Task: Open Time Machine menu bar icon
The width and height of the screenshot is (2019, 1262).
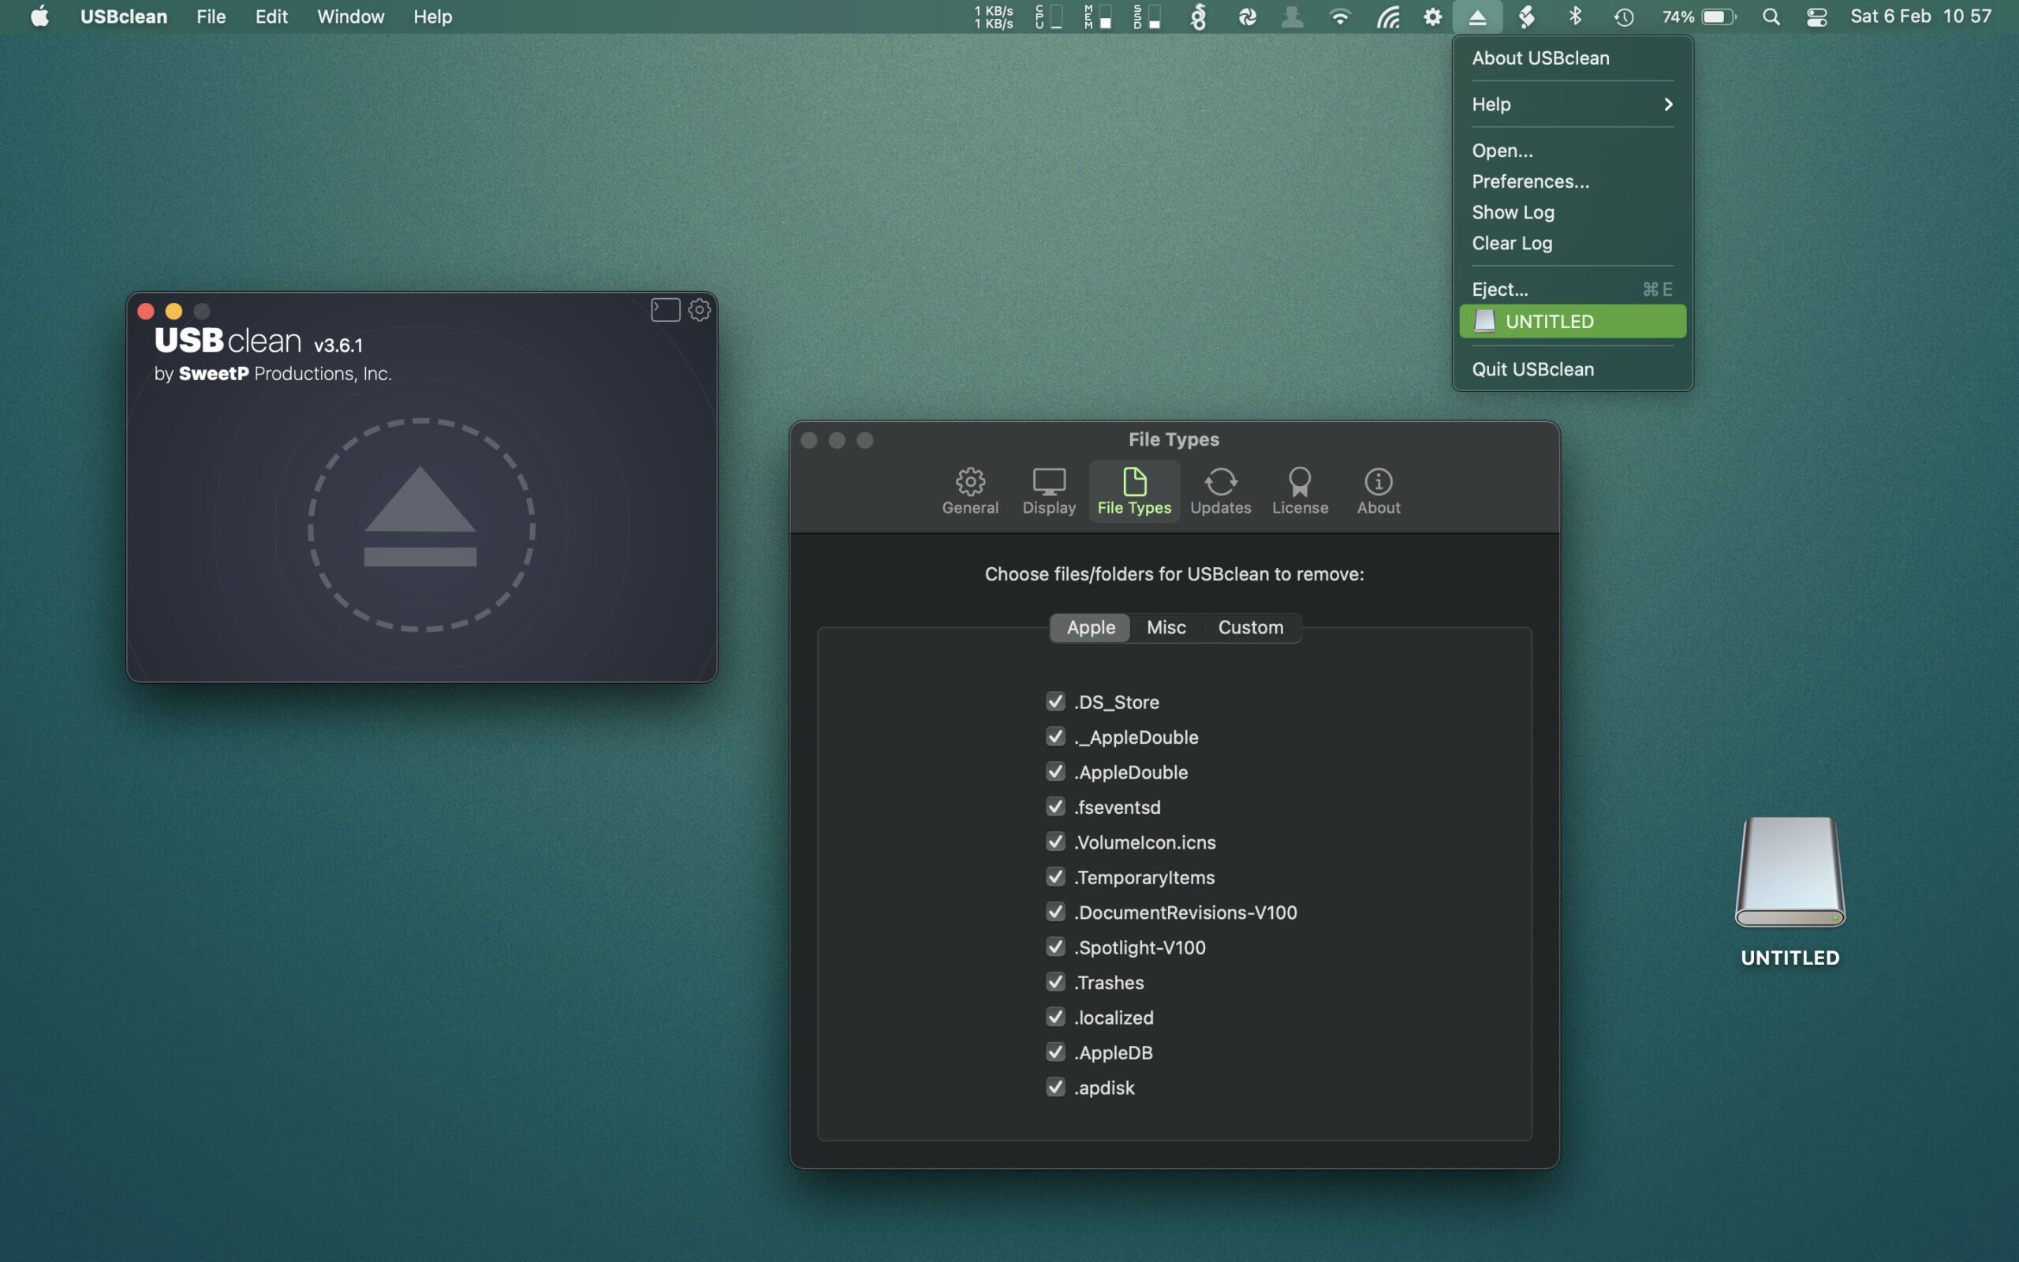Action: click(1623, 17)
